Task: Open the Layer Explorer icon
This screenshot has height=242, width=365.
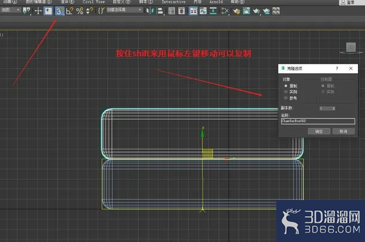Action: 182,11
